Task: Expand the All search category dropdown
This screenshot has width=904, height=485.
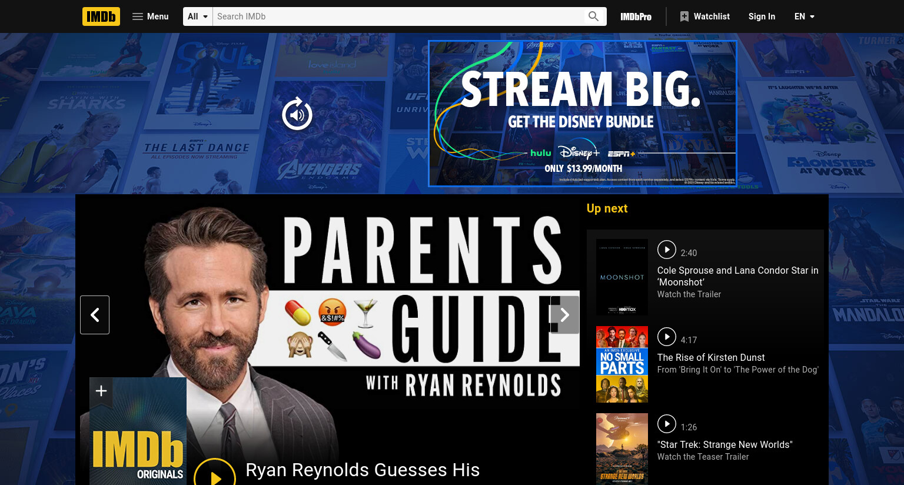Action: tap(198, 16)
